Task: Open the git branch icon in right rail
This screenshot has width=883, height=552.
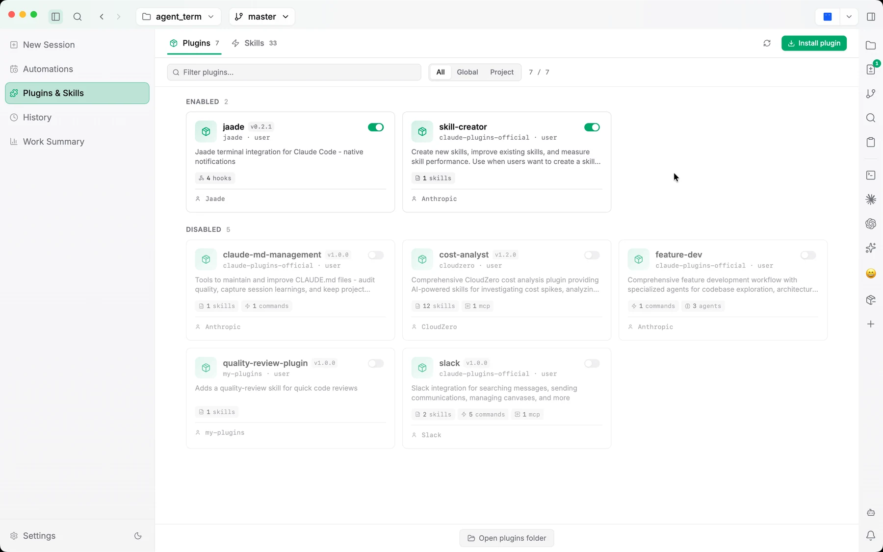Action: (x=871, y=94)
